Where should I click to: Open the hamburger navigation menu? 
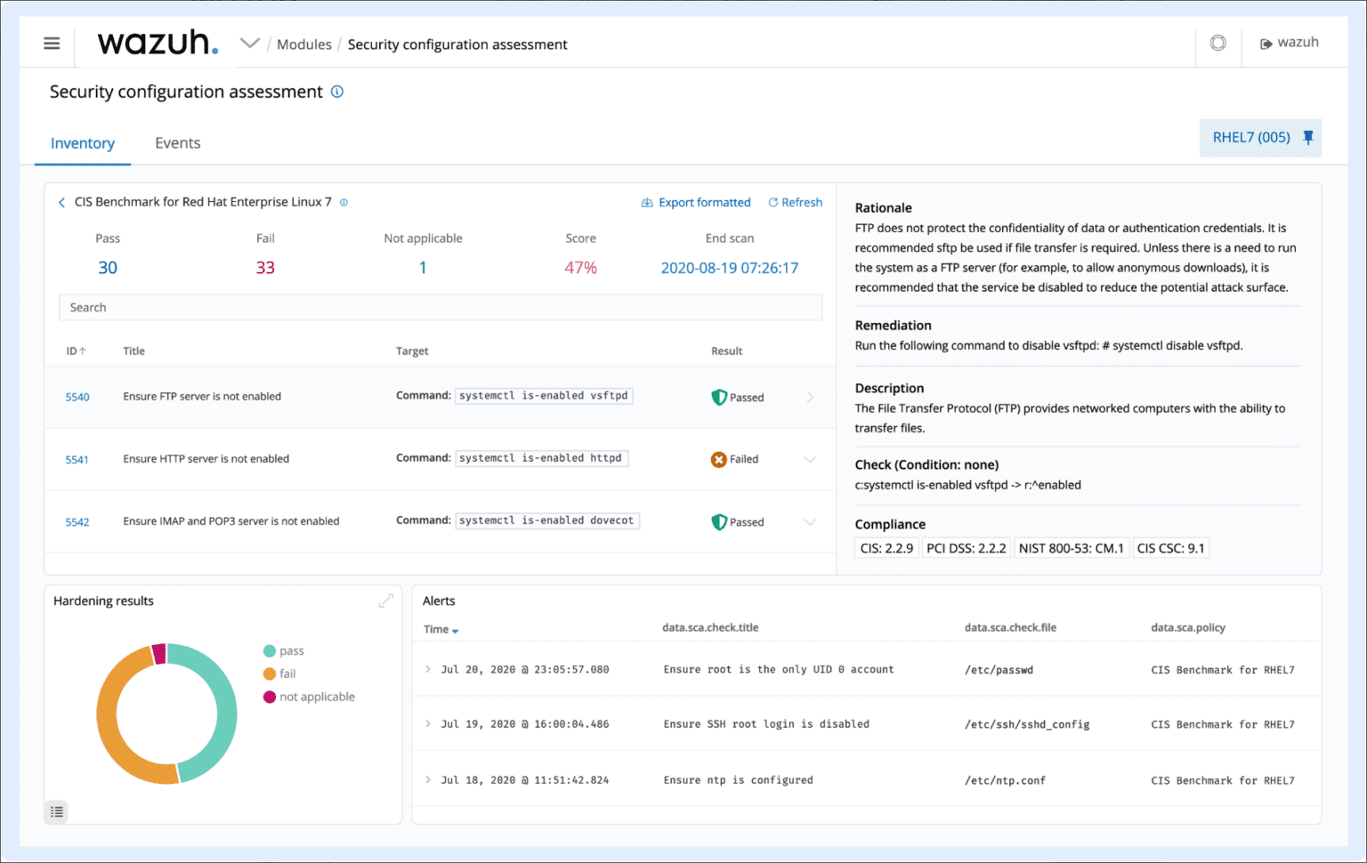pyautogui.click(x=51, y=43)
